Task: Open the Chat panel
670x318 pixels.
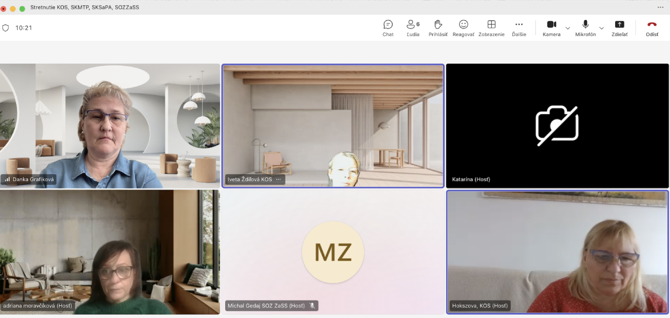Action: point(388,28)
